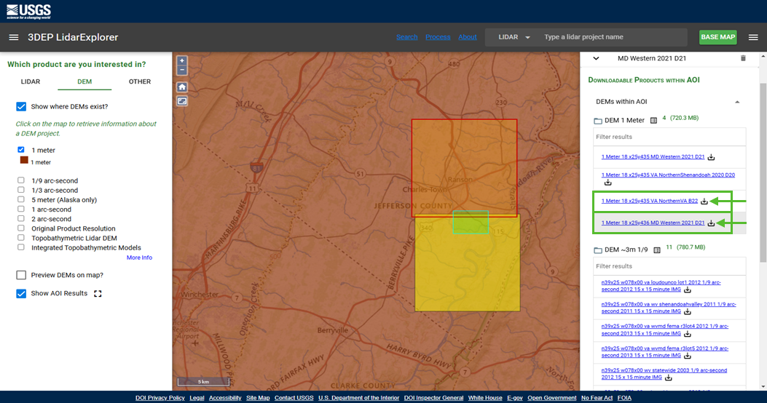Check the Topobathymetric Lidar DEM option

tap(21, 237)
